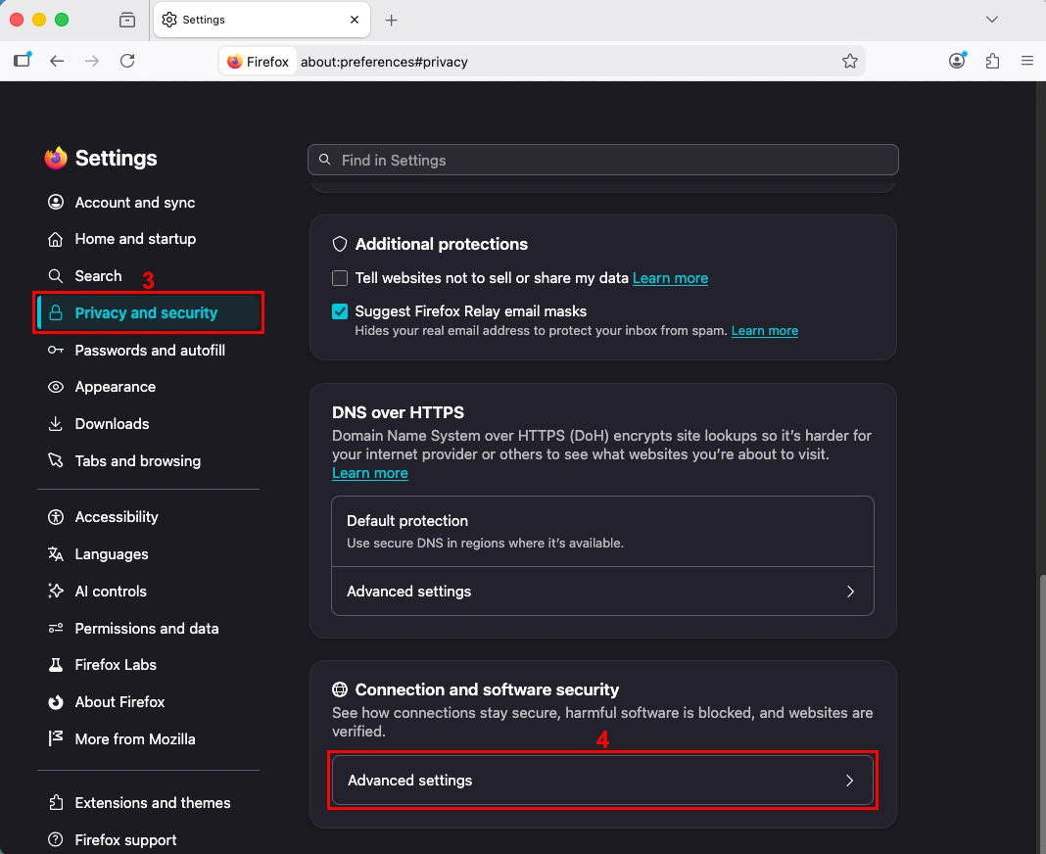Select the Settings tab
1046x854 pixels.
[261, 20]
